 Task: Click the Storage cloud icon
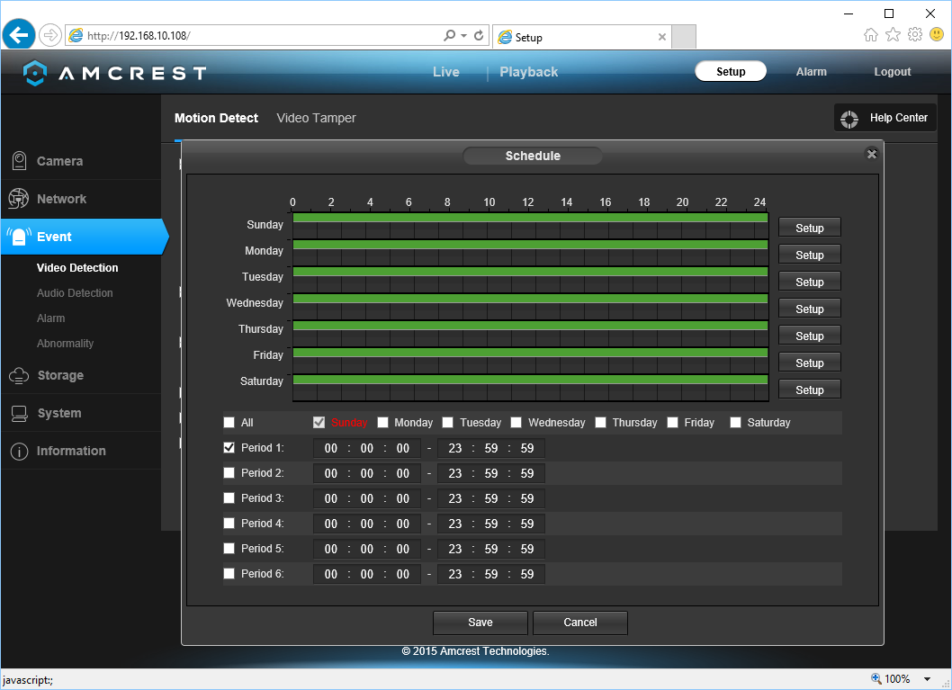coord(18,376)
